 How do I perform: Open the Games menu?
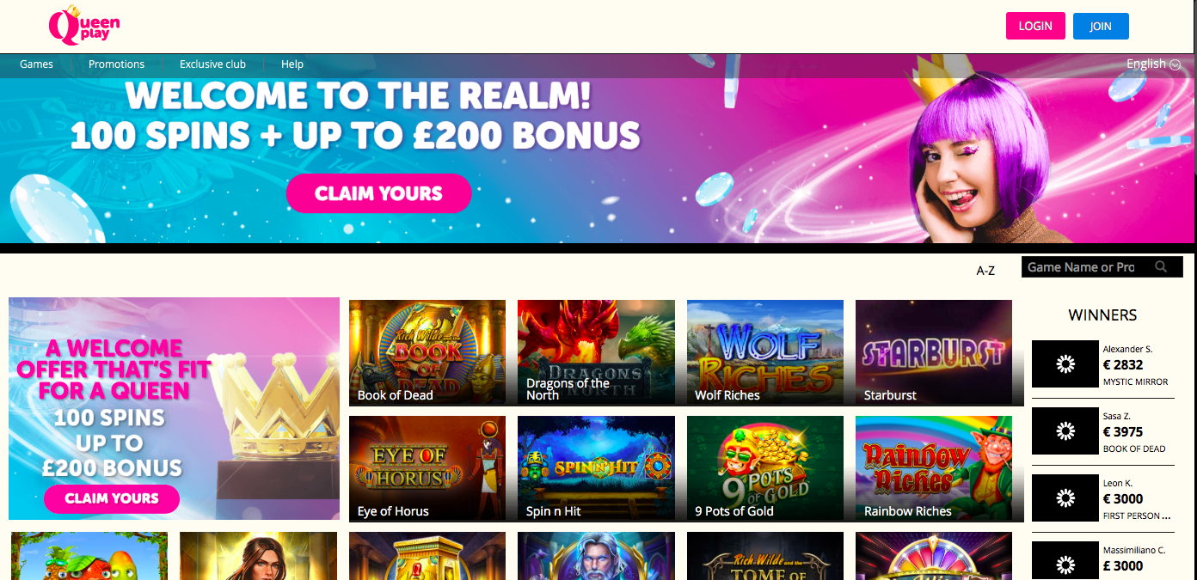click(36, 64)
